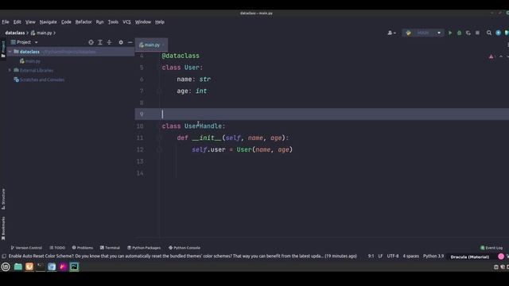Open the Run menu

(99, 22)
